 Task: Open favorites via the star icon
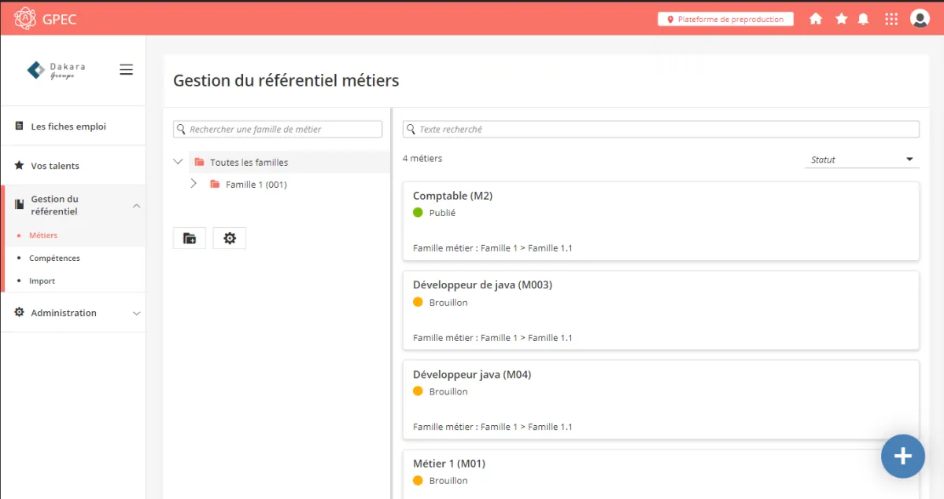(841, 19)
